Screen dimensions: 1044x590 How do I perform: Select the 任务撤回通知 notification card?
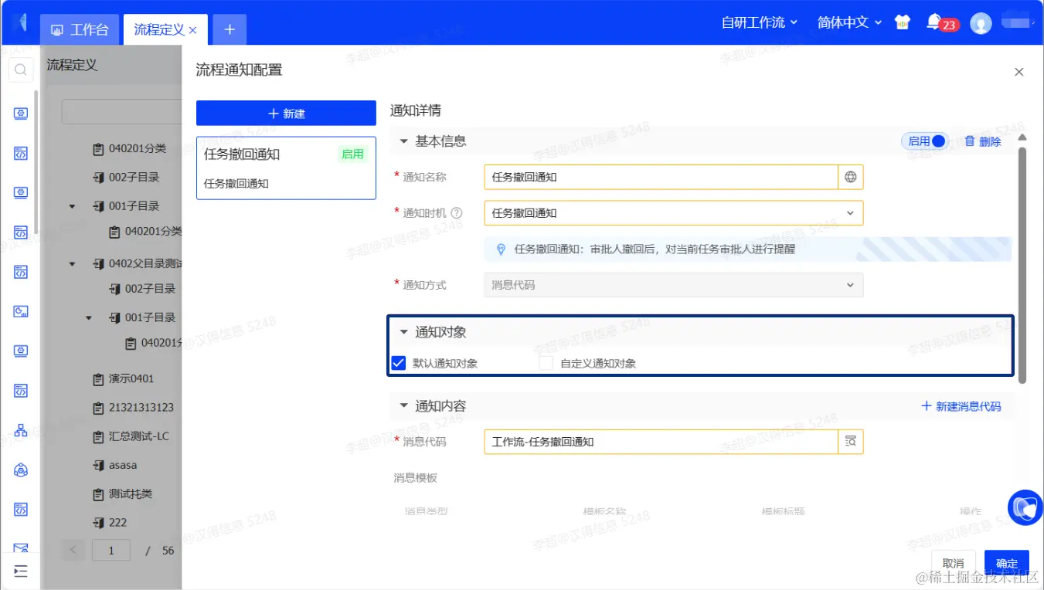pos(286,168)
